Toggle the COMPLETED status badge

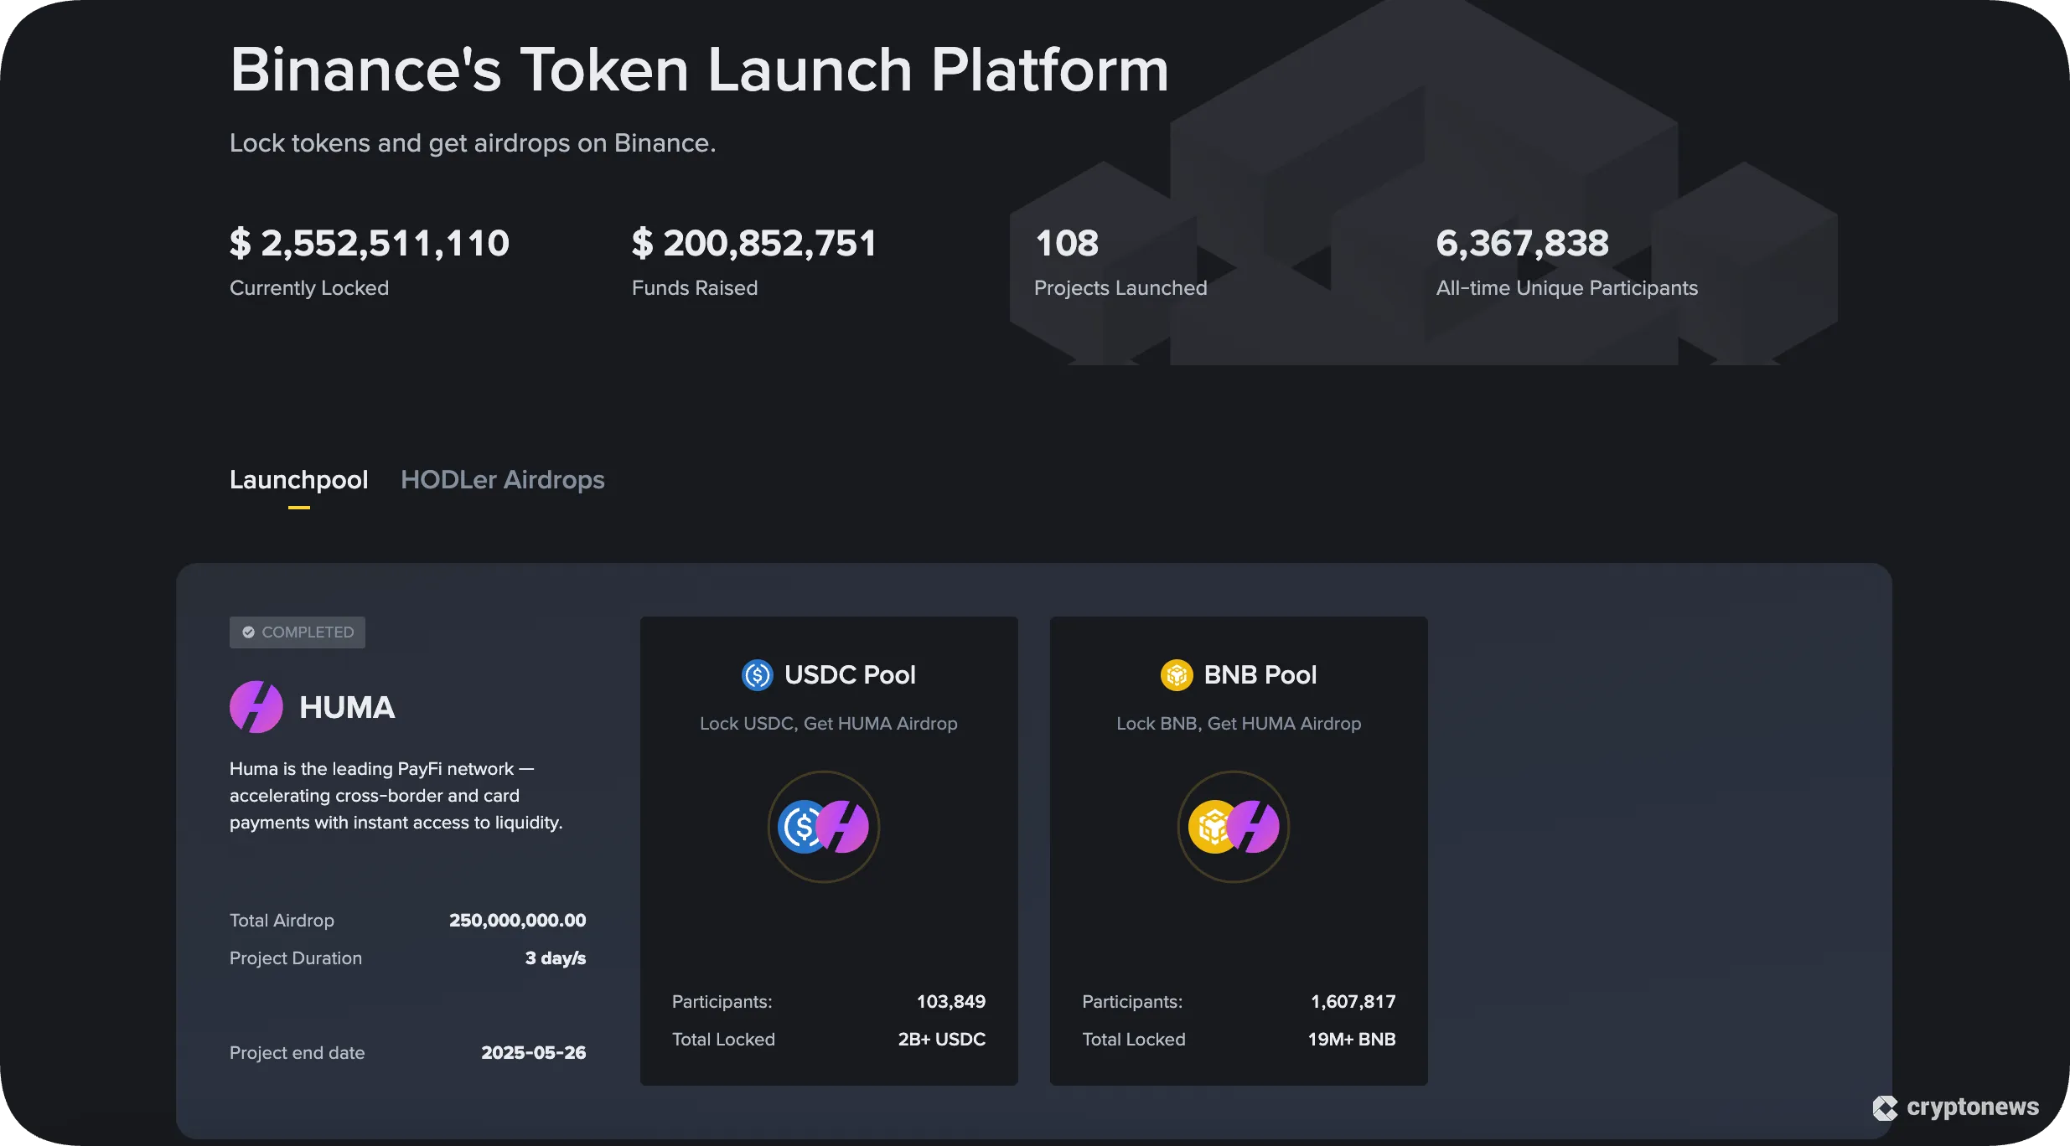[298, 632]
